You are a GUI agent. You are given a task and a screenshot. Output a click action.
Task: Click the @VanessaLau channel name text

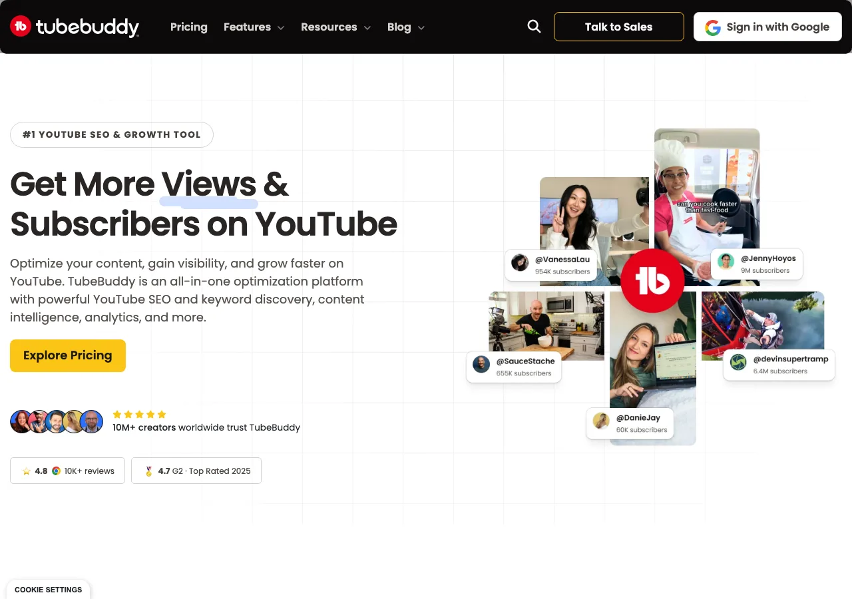coord(562,260)
